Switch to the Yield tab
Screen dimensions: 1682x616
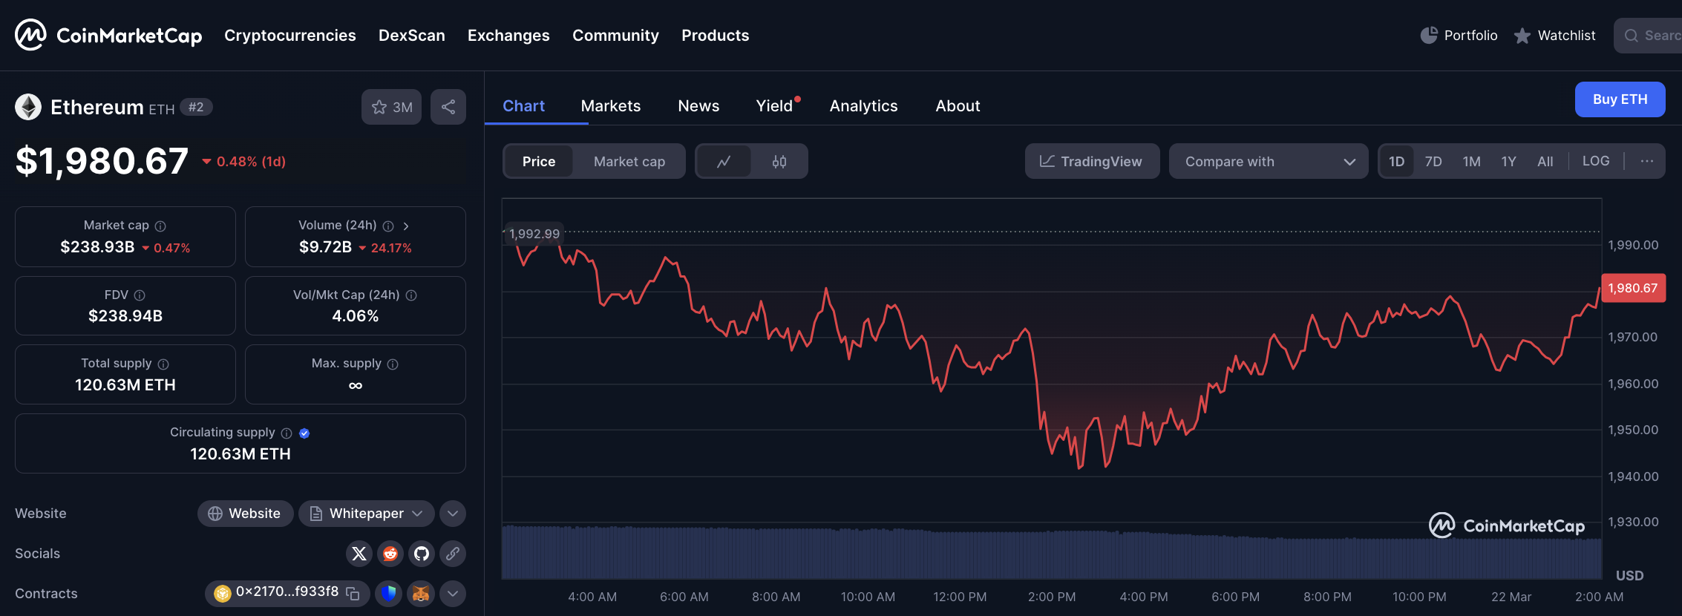(774, 105)
